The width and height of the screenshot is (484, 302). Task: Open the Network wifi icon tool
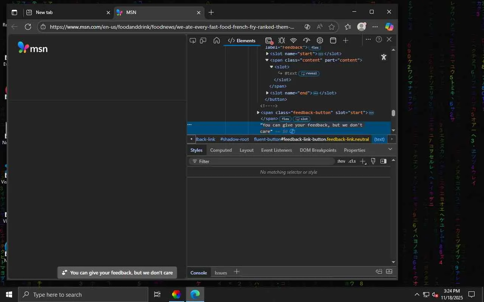coord(293,40)
